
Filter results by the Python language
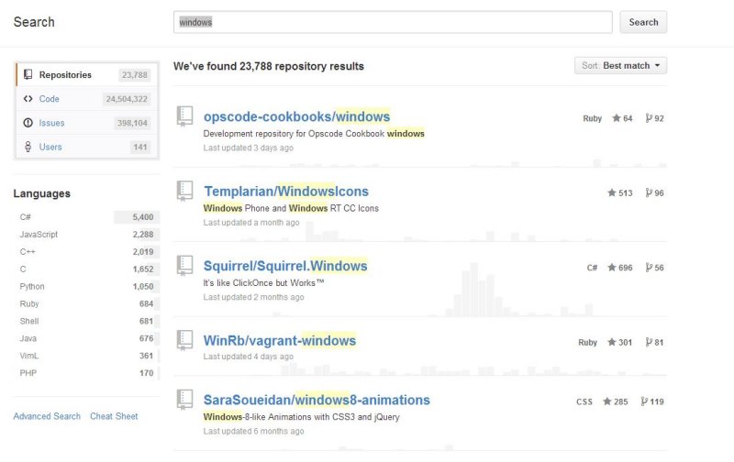(x=86, y=286)
